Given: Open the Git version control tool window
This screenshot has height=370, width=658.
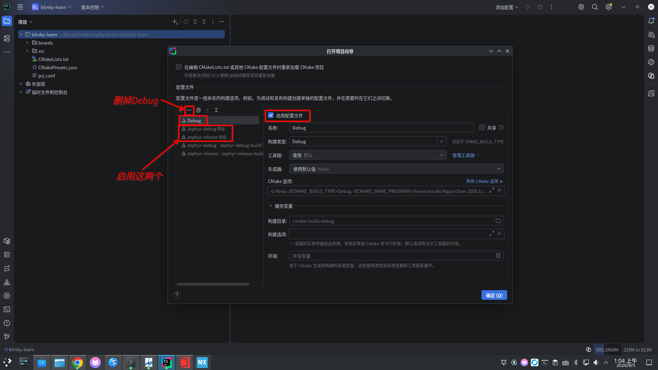Looking at the screenshot, I should (7, 337).
